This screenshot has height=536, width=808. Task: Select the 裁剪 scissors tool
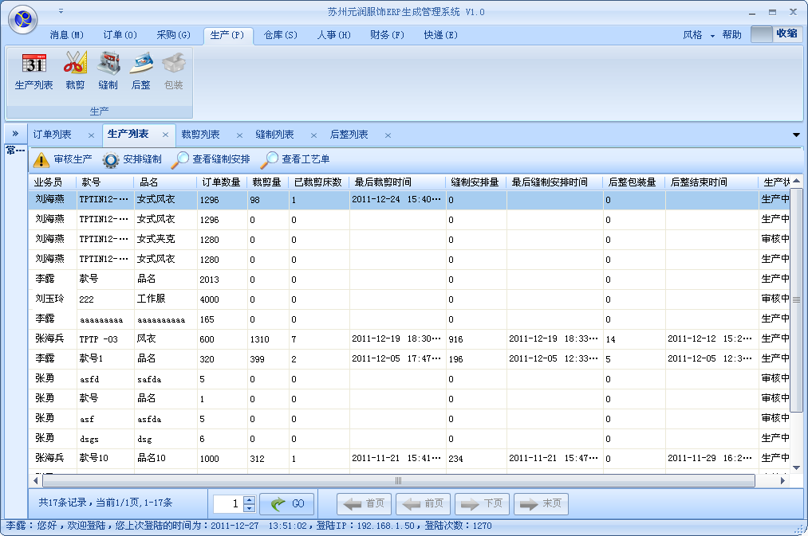[x=75, y=64]
